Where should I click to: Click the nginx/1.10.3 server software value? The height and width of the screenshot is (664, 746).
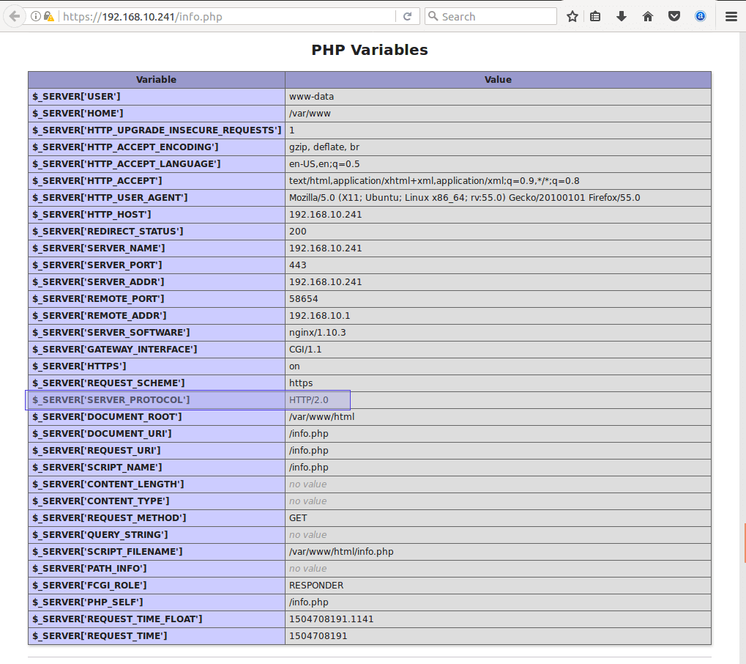(317, 333)
